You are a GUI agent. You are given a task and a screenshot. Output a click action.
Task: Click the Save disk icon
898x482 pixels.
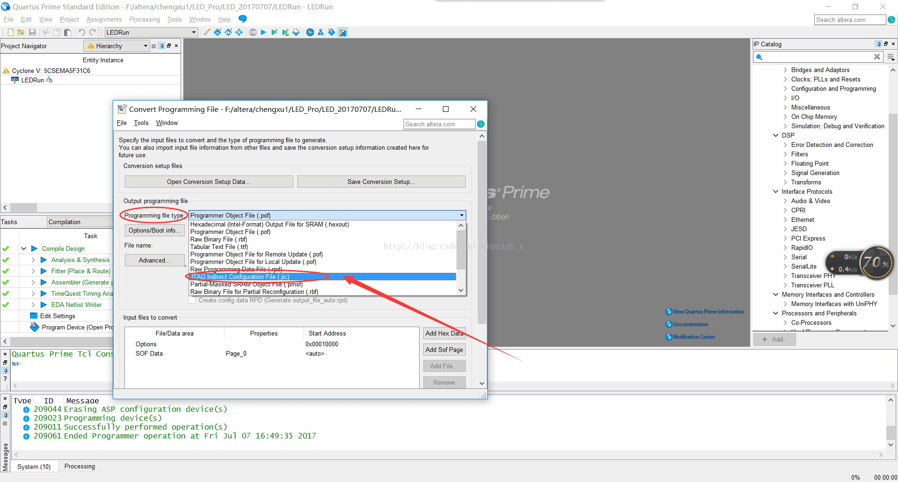[x=32, y=32]
